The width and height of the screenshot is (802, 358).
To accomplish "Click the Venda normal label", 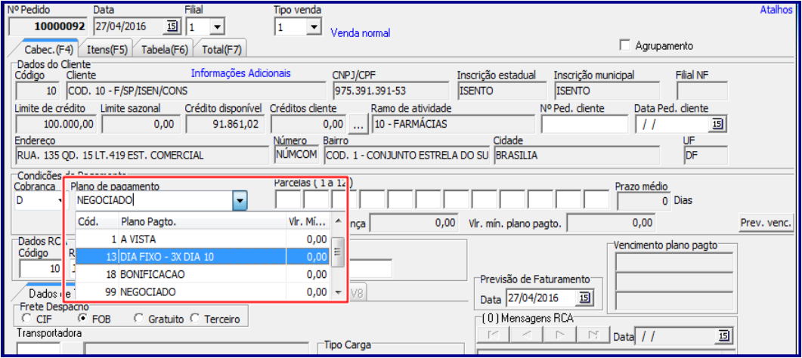I will [360, 33].
